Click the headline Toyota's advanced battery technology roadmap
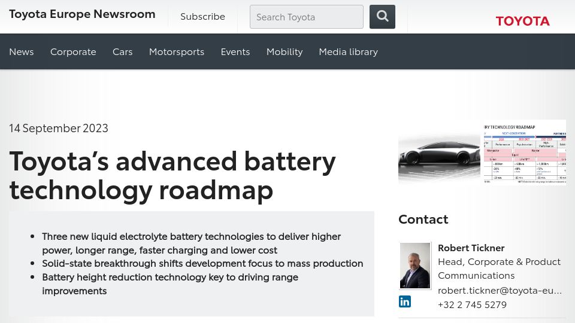 coord(172,176)
